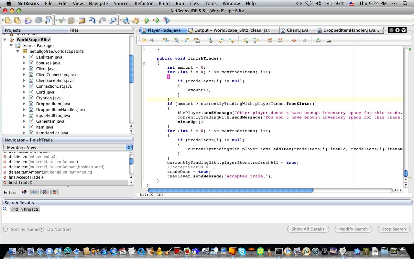Click the Uncomment lines editor icon
This screenshot has width=414, height=259.
(329, 41)
